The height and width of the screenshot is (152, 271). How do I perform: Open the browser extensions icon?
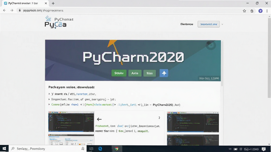(252, 11)
